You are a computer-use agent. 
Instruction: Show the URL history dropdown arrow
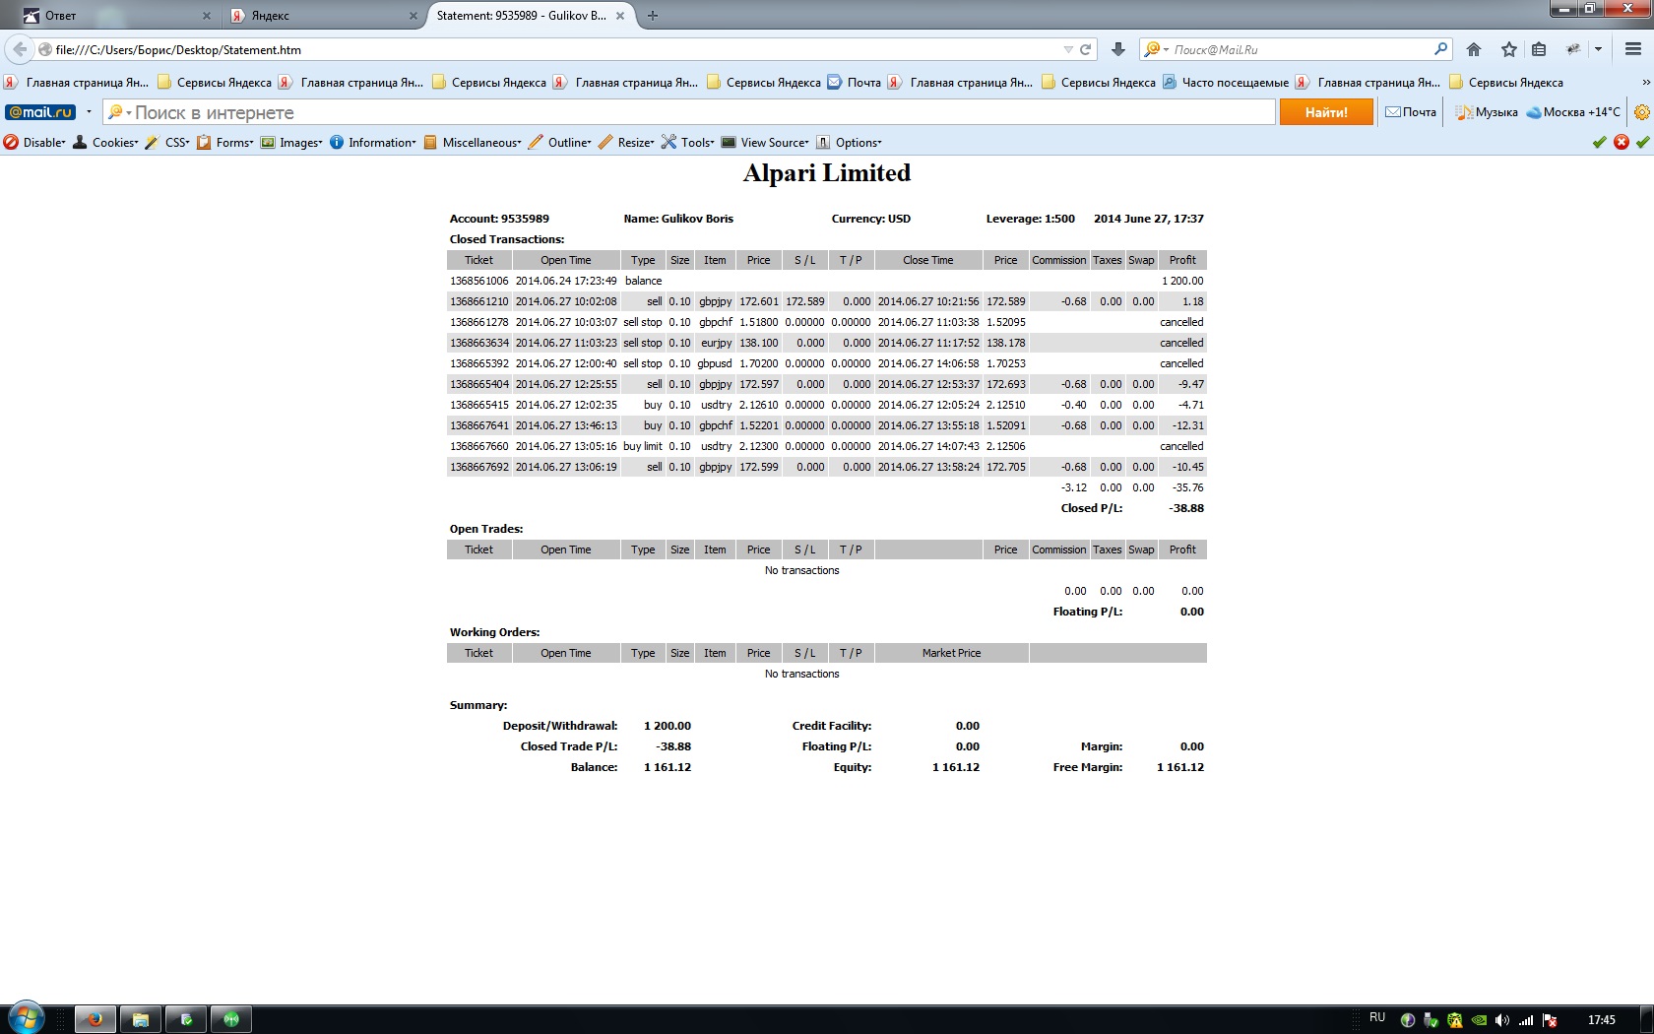1068,49
